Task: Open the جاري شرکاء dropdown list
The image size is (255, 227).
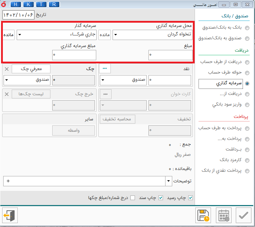Action: [20, 35]
